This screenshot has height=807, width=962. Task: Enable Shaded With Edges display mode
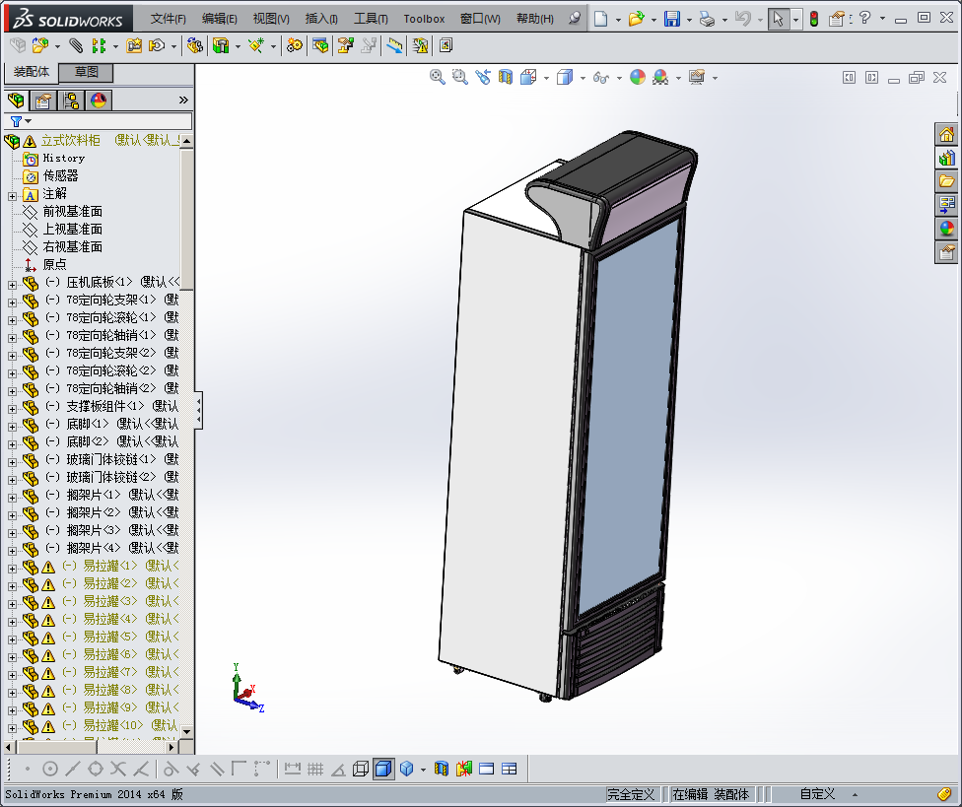tap(383, 769)
